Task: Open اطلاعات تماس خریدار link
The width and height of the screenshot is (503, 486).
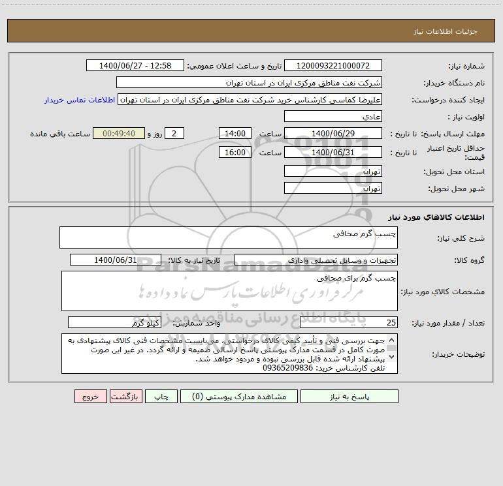Action: 80,100
